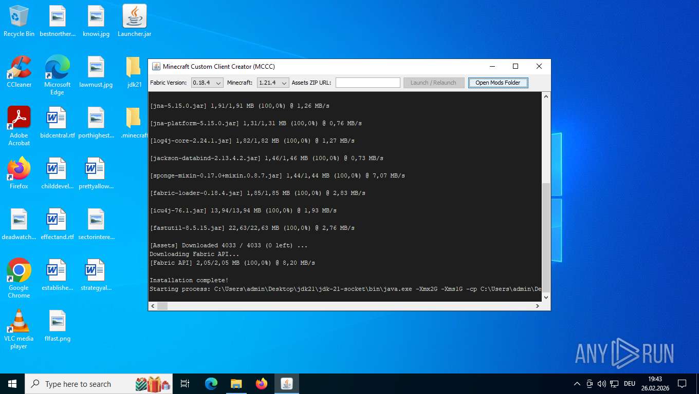Viewport: 699px width, 394px height.
Task: Click the horizontal scrollbar right arrow
Action: tap(538, 306)
